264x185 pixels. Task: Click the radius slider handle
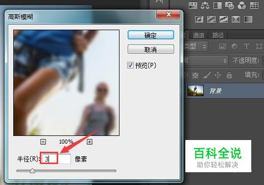click(32, 171)
